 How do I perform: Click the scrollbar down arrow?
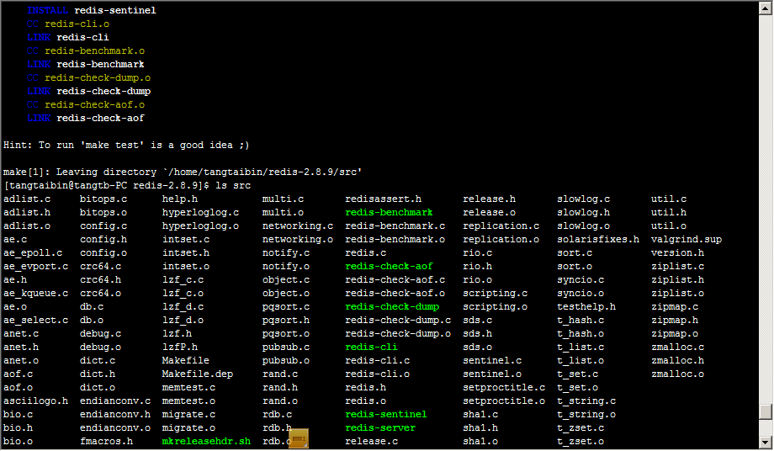point(766,442)
